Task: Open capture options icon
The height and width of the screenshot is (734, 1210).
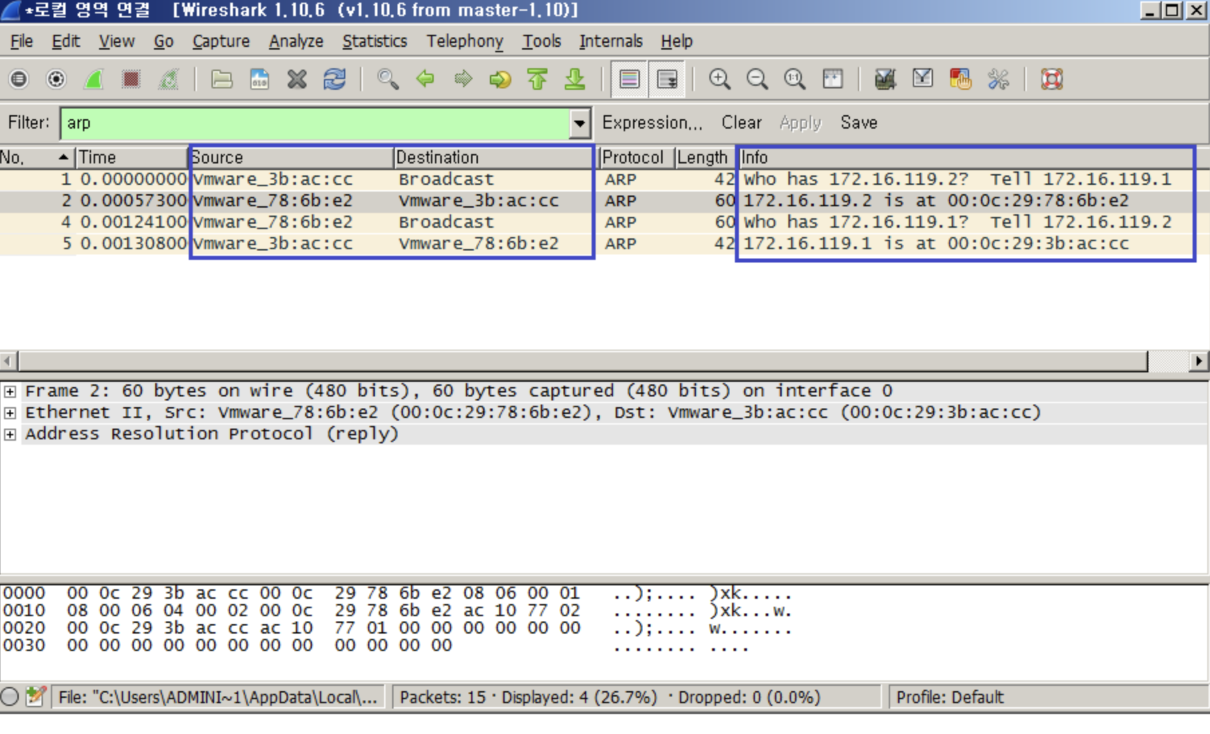Action: [x=56, y=79]
